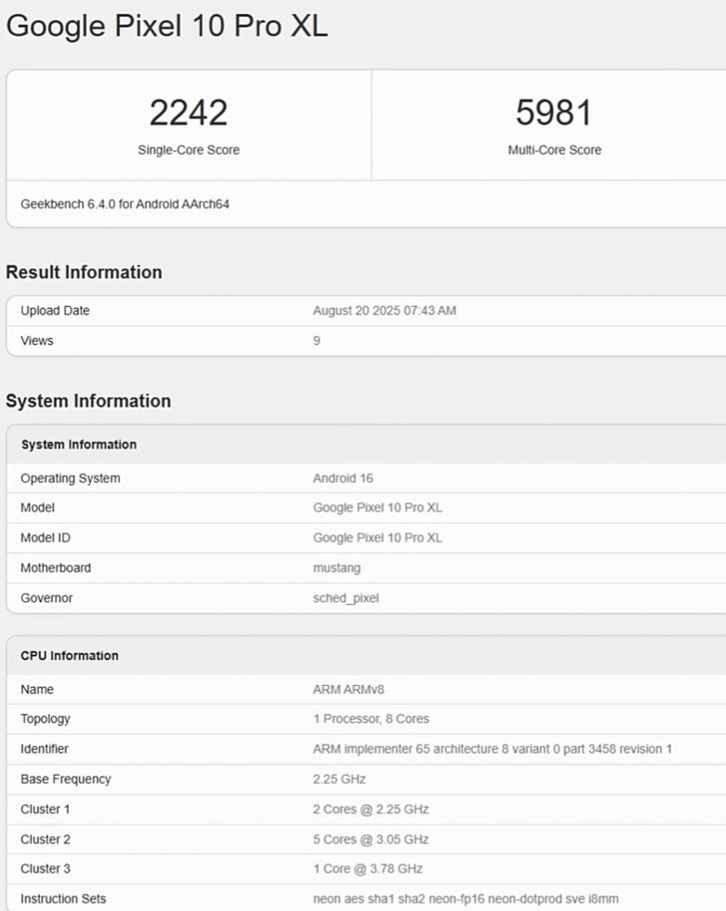Image resolution: width=726 pixels, height=911 pixels.
Task: Select the base frequency value 2.25 GHz
Action: tap(340, 779)
